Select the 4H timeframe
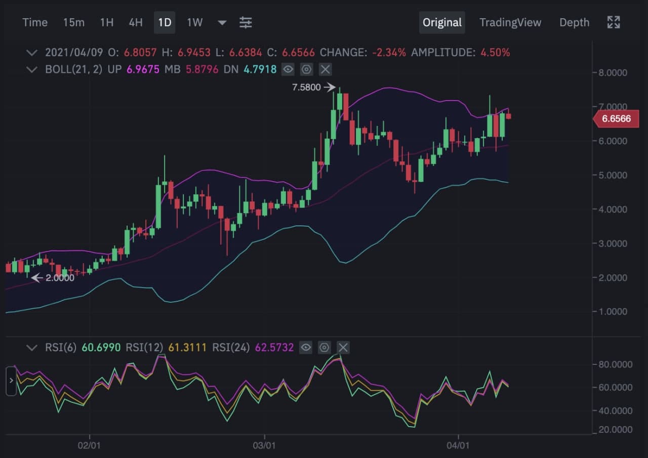The width and height of the screenshot is (648, 458). point(136,23)
